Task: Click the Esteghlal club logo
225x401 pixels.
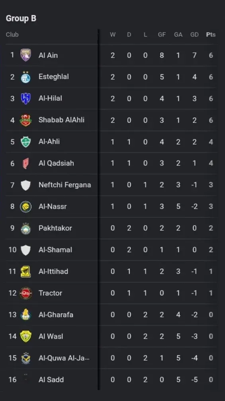Action: point(25,77)
